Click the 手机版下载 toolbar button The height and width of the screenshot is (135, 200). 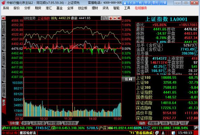[x=133, y=3]
